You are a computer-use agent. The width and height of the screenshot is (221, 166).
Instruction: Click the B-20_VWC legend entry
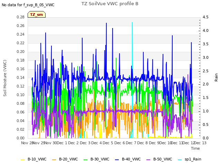pos(65,159)
